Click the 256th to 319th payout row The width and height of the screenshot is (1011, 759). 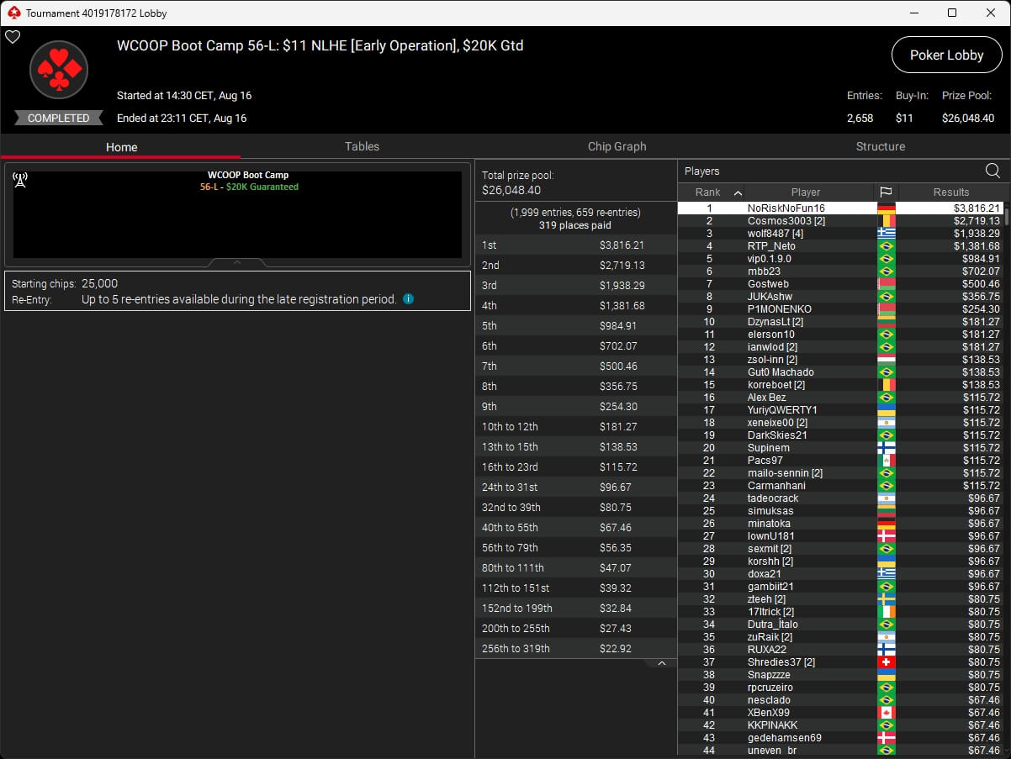point(576,648)
